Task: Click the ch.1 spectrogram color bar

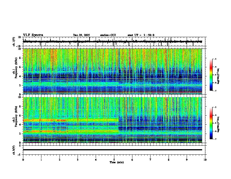Action: [x=211, y=75]
